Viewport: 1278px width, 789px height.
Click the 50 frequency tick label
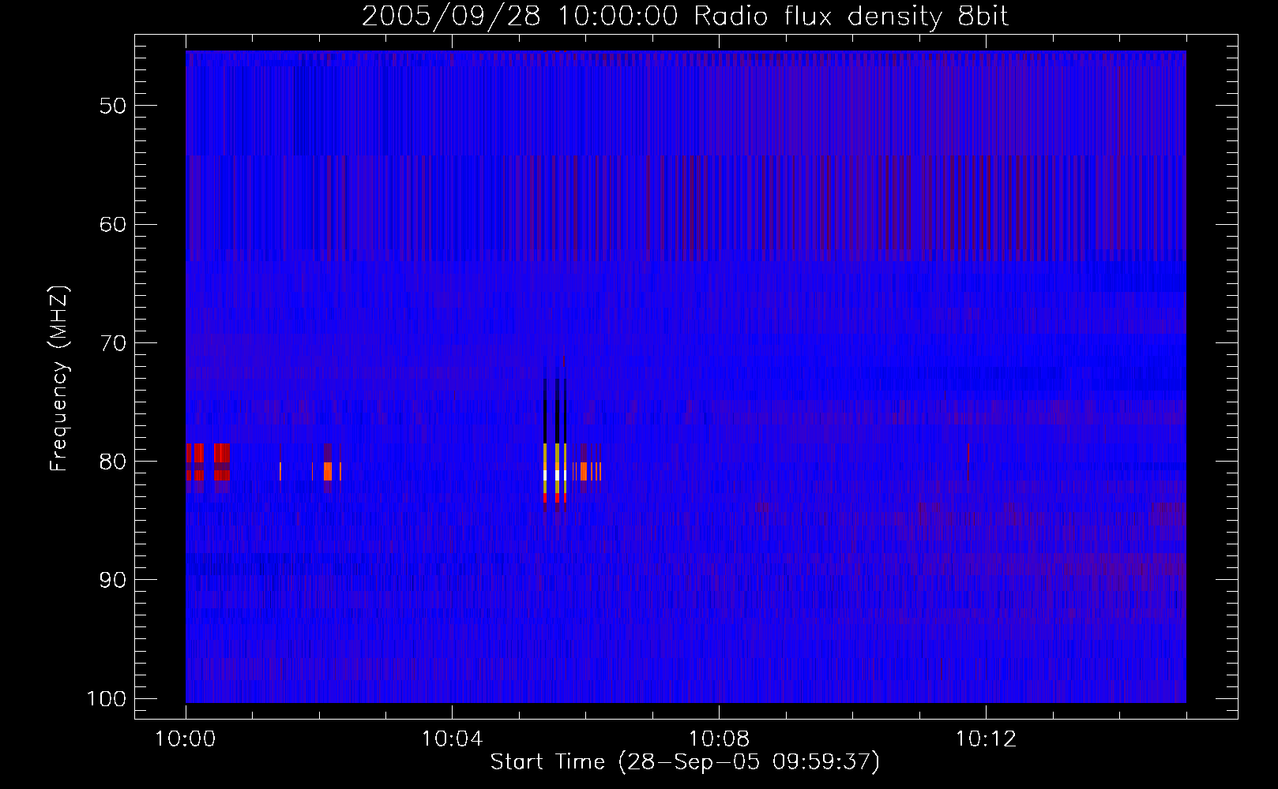(113, 106)
